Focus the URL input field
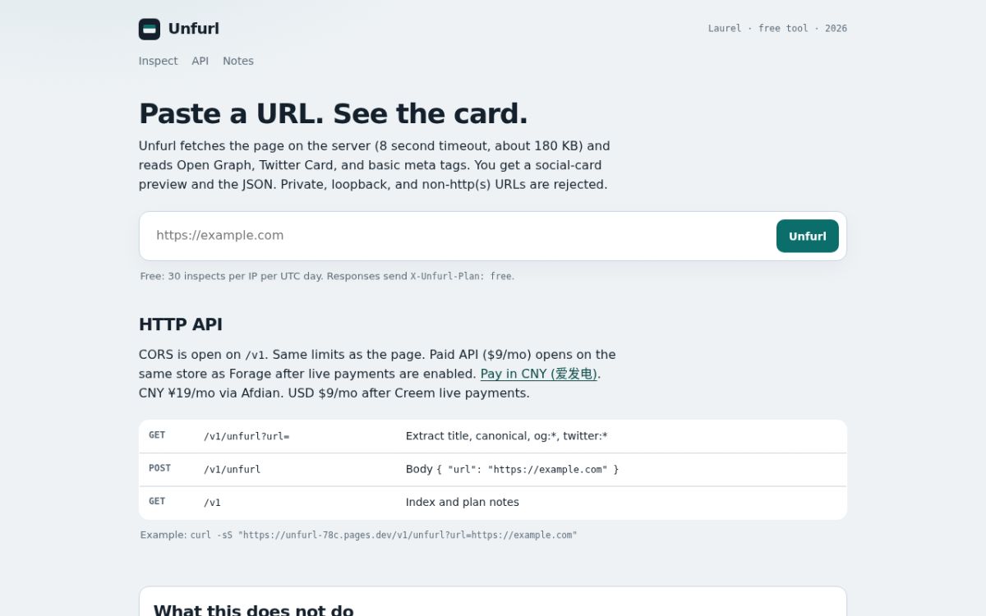 [462, 236]
